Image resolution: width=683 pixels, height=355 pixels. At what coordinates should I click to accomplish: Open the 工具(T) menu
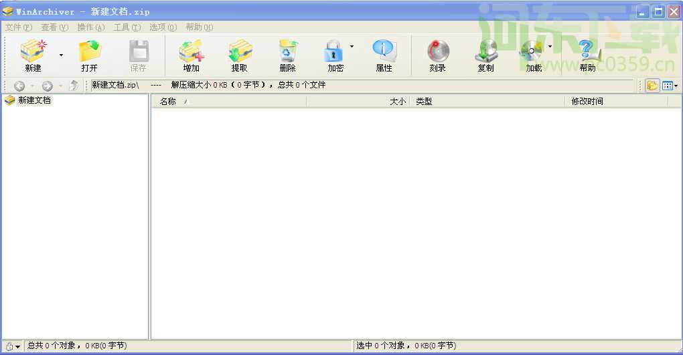(x=127, y=27)
